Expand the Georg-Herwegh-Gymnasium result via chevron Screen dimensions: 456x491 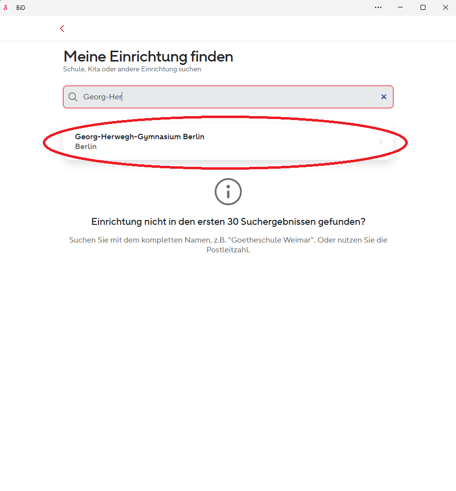[381, 142]
